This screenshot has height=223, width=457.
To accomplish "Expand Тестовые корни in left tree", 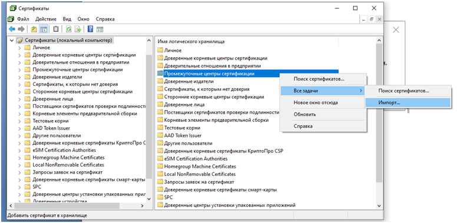I will pos(19,121).
